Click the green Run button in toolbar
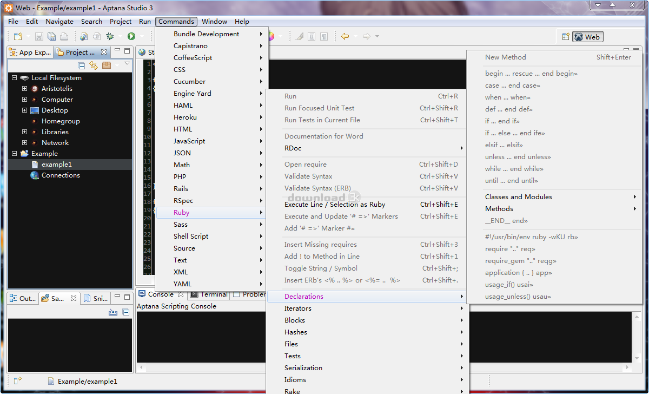This screenshot has height=394, width=649. (x=131, y=36)
